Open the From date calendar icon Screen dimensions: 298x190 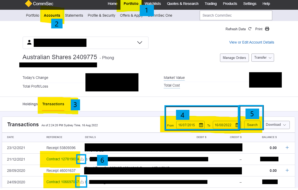point(201,125)
